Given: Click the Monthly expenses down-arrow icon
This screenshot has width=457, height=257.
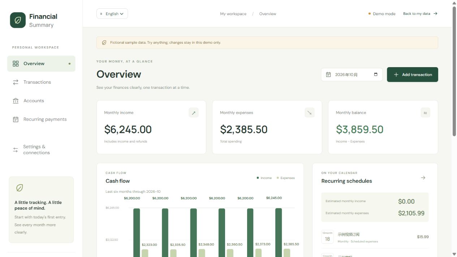Looking at the screenshot, I should 310,113.
